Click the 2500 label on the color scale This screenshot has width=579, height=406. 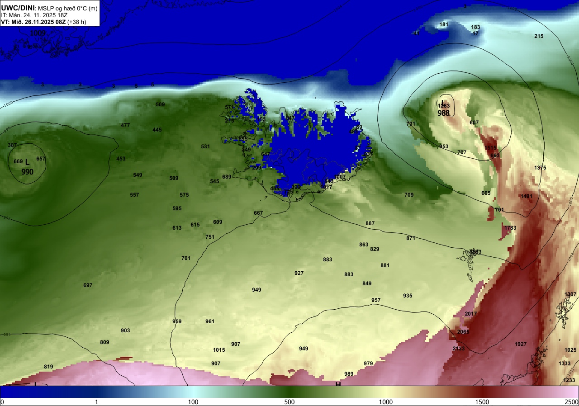tap(572, 402)
